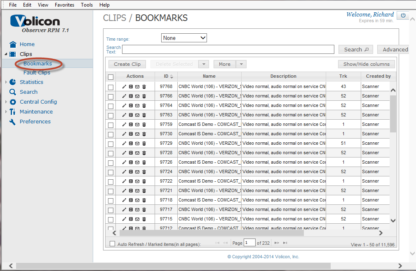The height and width of the screenshot is (271, 416).
Task: Open the File menu
Action: (x=13, y=5)
